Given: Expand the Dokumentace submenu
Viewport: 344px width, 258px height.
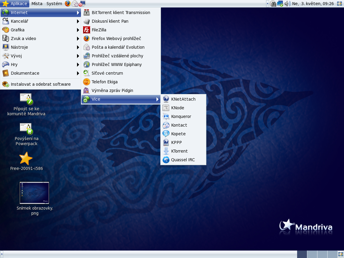Looking at the screenshot, I should point(41,73).
